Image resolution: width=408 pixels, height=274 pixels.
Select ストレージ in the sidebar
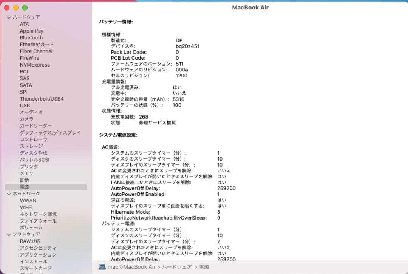tap(31, 146)
